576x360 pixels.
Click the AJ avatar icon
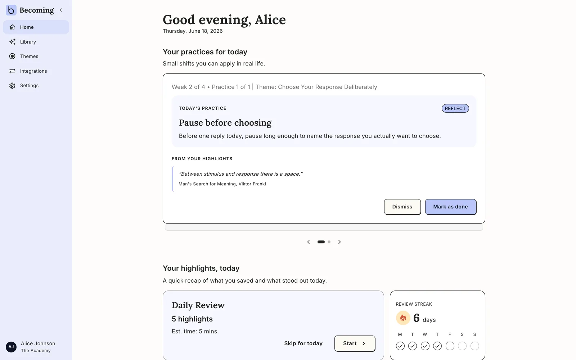(x=11, y=347)
